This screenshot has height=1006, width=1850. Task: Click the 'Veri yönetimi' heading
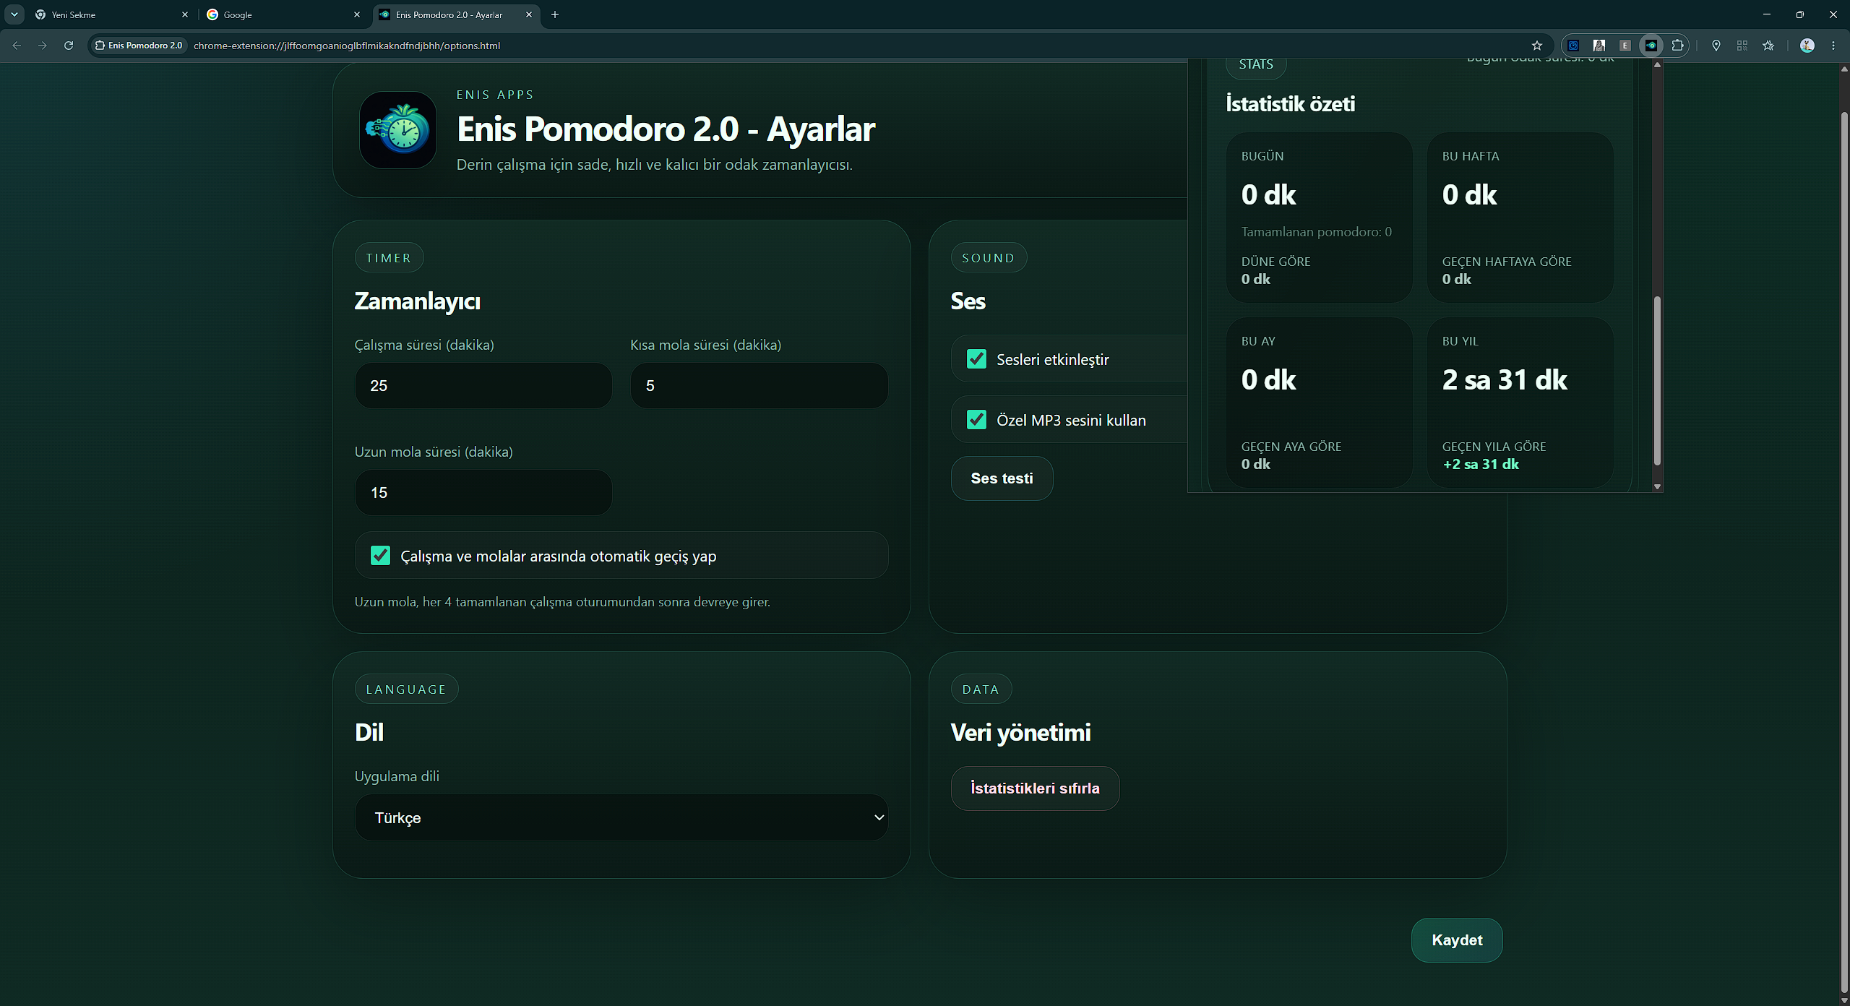click(1020, 733)
